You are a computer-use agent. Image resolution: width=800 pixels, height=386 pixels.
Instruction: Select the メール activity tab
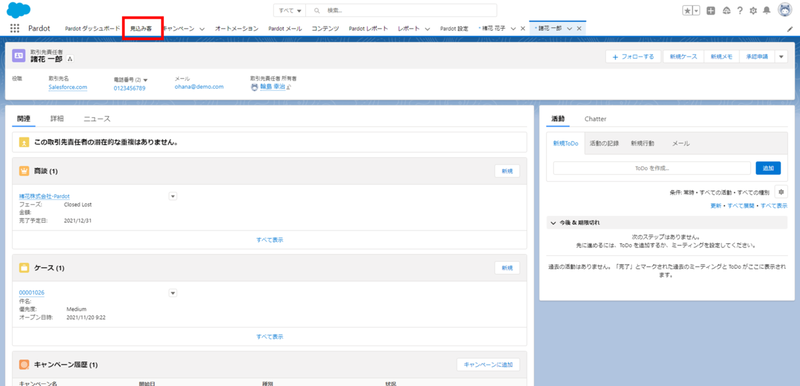click(x=681, y=143)
